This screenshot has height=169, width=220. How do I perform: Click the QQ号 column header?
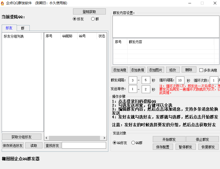coord(87,36)
